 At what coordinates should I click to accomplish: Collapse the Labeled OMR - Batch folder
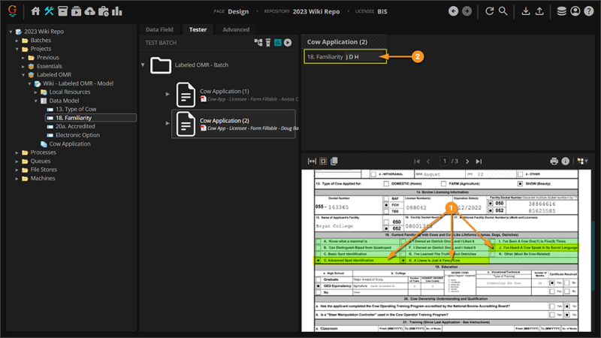click(143, 65)
